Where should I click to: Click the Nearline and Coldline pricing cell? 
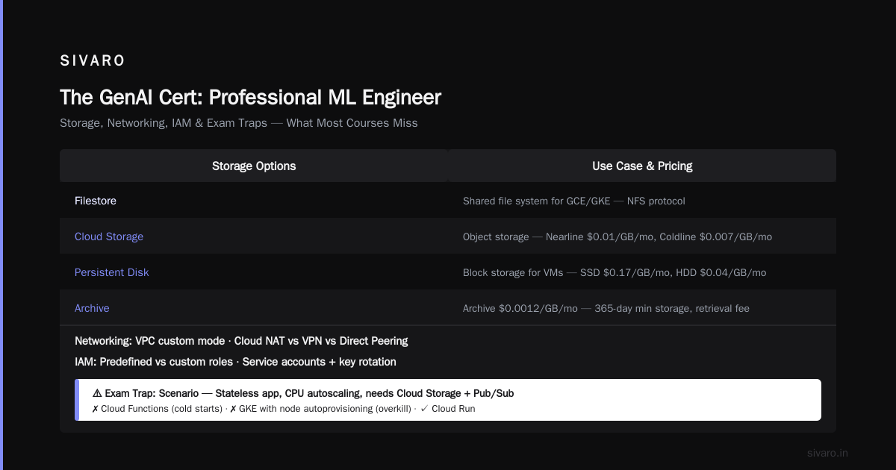click(617, 236)
